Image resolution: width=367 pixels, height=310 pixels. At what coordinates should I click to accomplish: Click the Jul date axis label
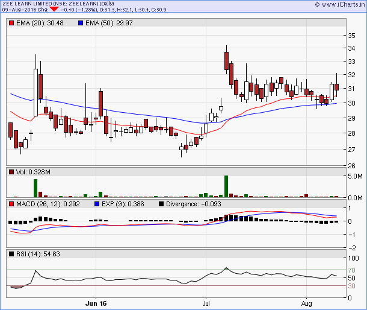pyautogui.click(x=206, y=303)
